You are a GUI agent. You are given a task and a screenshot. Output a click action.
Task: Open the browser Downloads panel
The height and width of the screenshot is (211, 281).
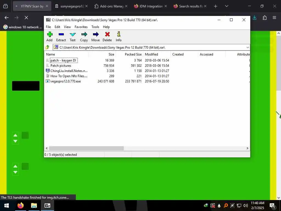pos(254,18)
